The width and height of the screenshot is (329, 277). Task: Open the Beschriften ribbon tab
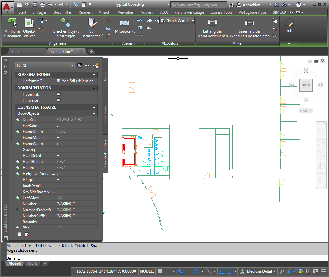pyautogui.click(x=63, y=12)
